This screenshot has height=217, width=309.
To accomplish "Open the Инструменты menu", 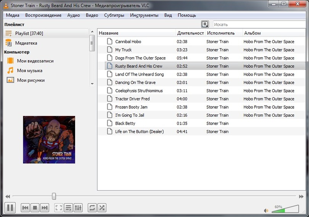I will click(144, 15).
